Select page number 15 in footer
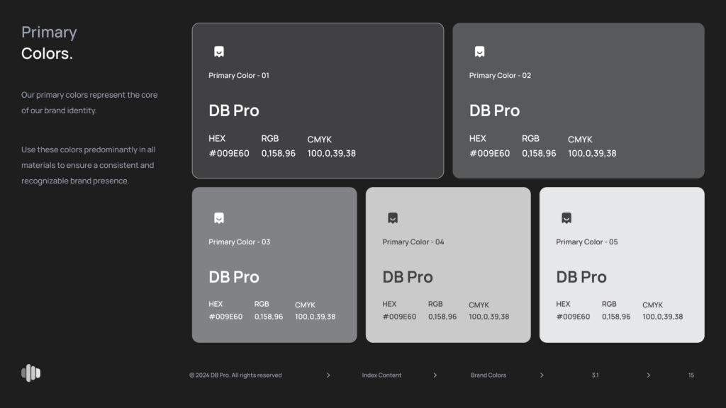This screenshot has width=726, height=408. click(691, 375)
